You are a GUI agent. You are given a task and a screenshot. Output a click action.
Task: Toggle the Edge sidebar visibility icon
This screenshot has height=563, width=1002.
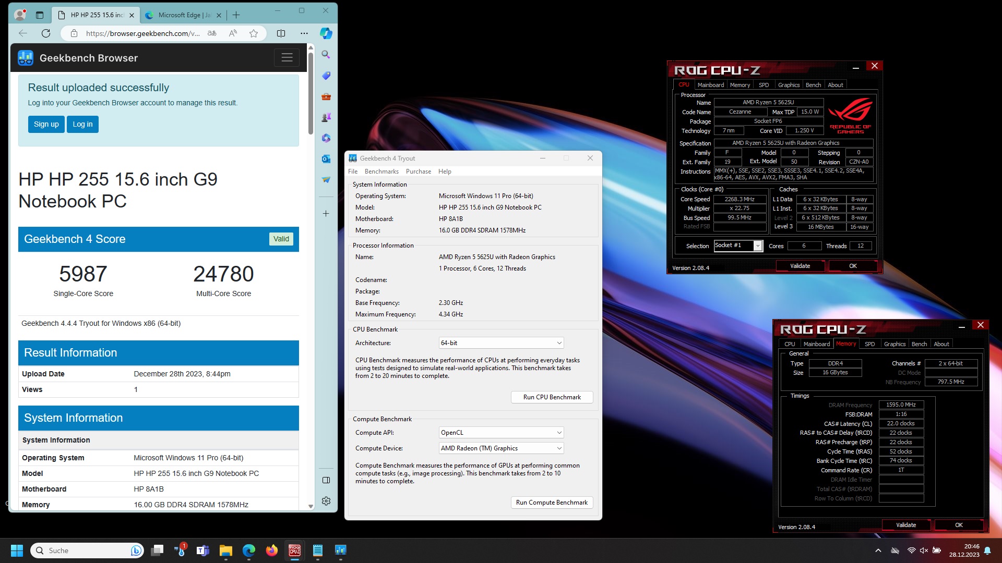coord(326,480)
